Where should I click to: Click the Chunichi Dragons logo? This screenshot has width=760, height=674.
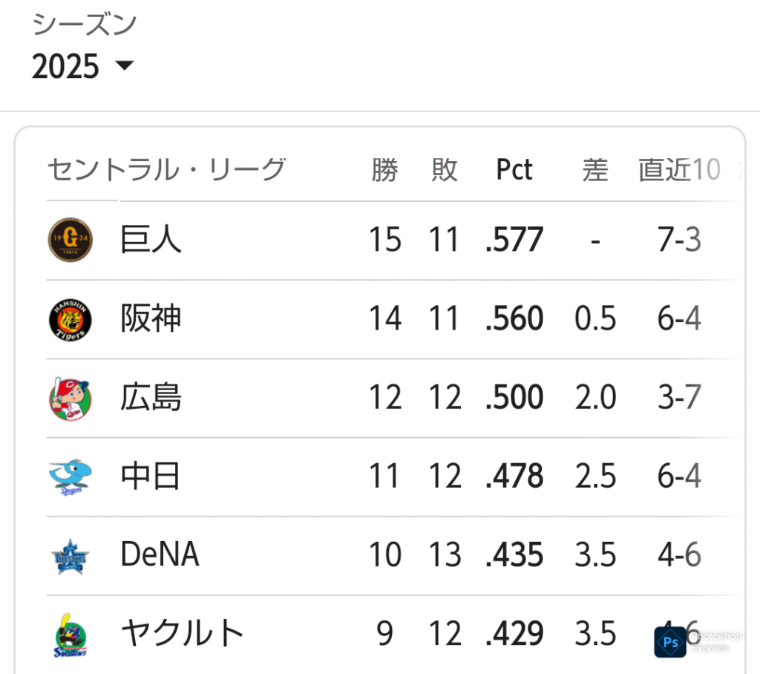tap(71, 477)
